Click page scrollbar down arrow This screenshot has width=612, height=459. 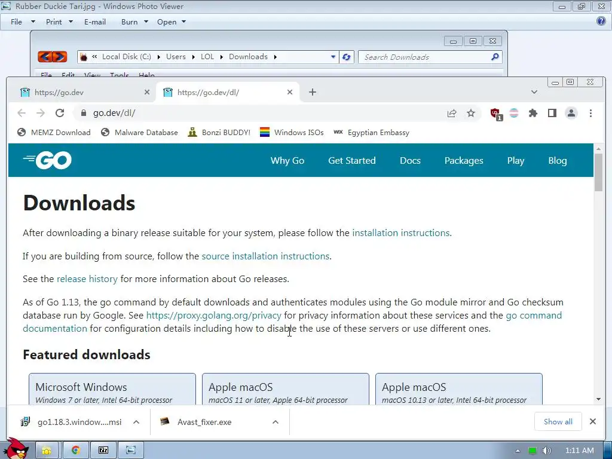click(598, 399)
